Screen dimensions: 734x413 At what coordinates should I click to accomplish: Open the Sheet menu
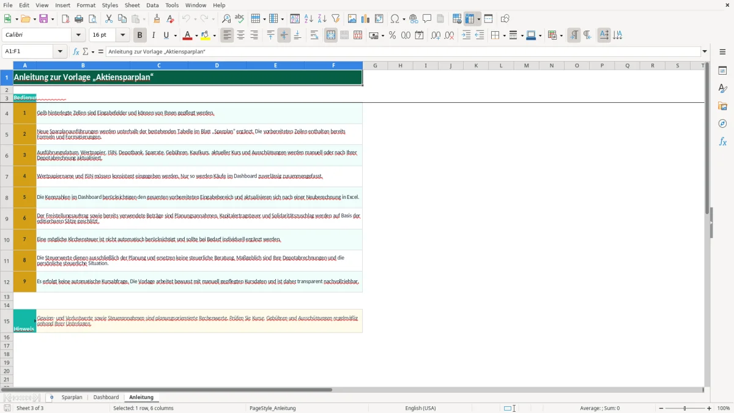click(x=132, y=5)
